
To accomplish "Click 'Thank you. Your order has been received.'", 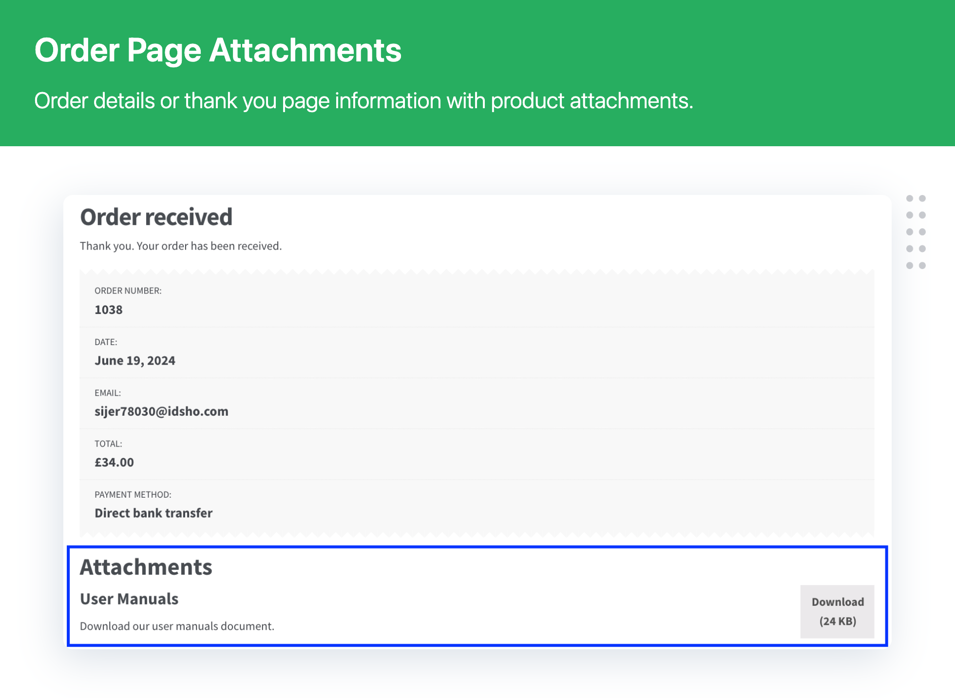I will [181, 246].
